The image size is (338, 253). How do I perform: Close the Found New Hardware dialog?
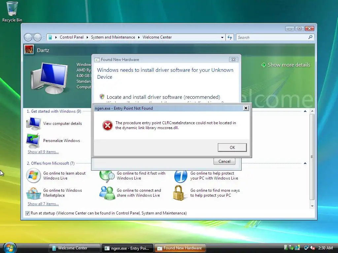coord(233,60)
